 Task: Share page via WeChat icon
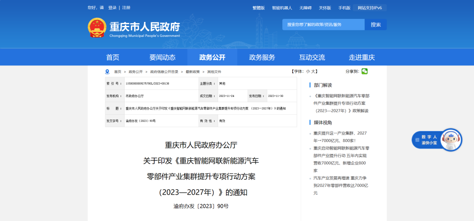coord(365,71)
